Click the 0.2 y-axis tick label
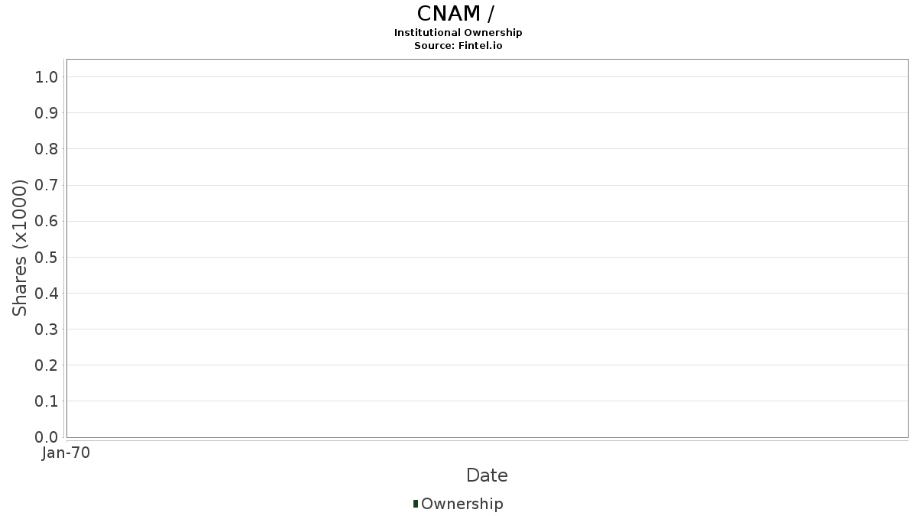917x516 pixels. coord(47,365)
